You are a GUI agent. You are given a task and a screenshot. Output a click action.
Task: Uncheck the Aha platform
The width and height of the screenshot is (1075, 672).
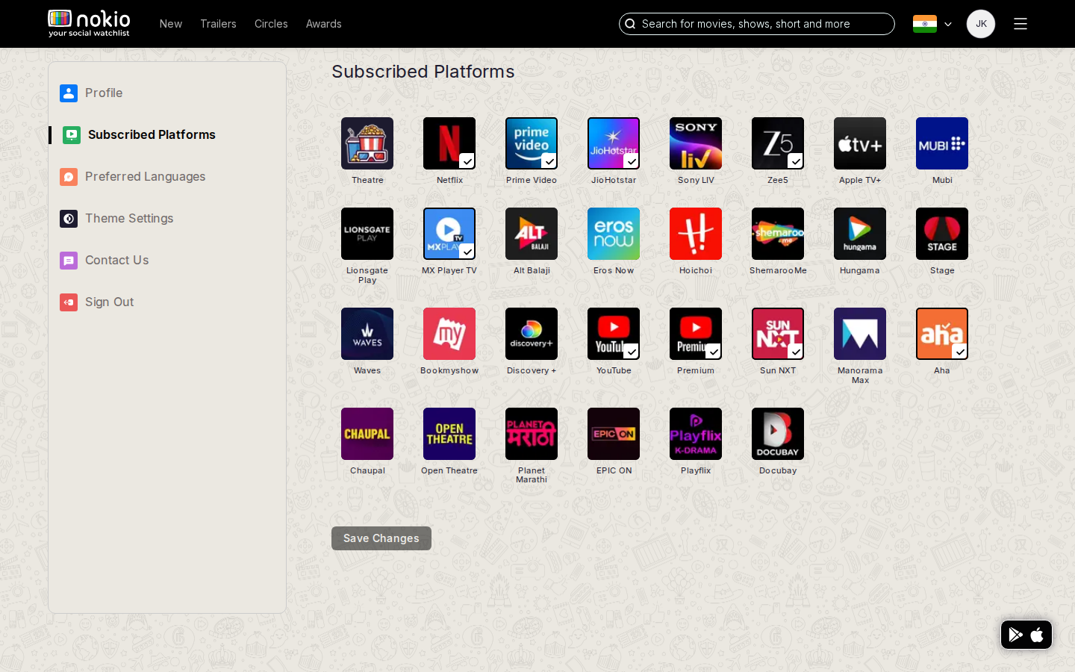[942, 334]
